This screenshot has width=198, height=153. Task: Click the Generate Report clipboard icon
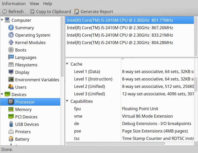pos(76,12)
